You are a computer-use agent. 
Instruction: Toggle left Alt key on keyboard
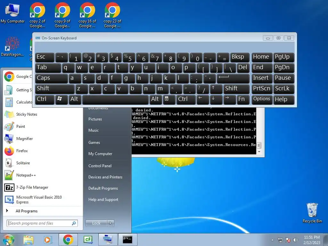tap(74, 100)
